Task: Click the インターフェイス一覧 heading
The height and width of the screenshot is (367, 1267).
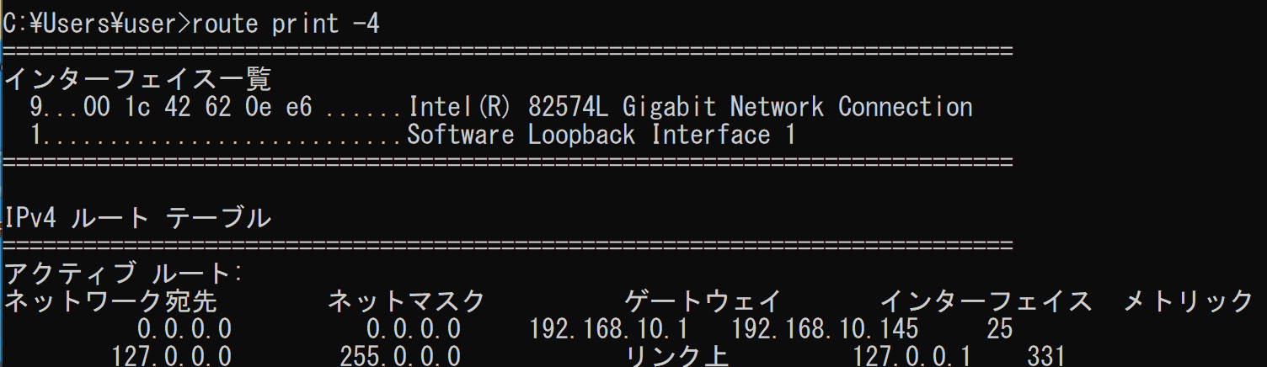Action: point(138,80)
